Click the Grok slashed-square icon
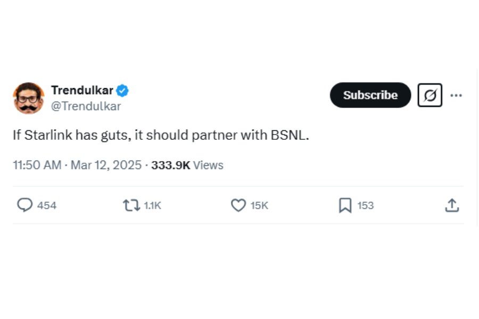This screenshot has height=319, width=479. (x=430, y=95)
